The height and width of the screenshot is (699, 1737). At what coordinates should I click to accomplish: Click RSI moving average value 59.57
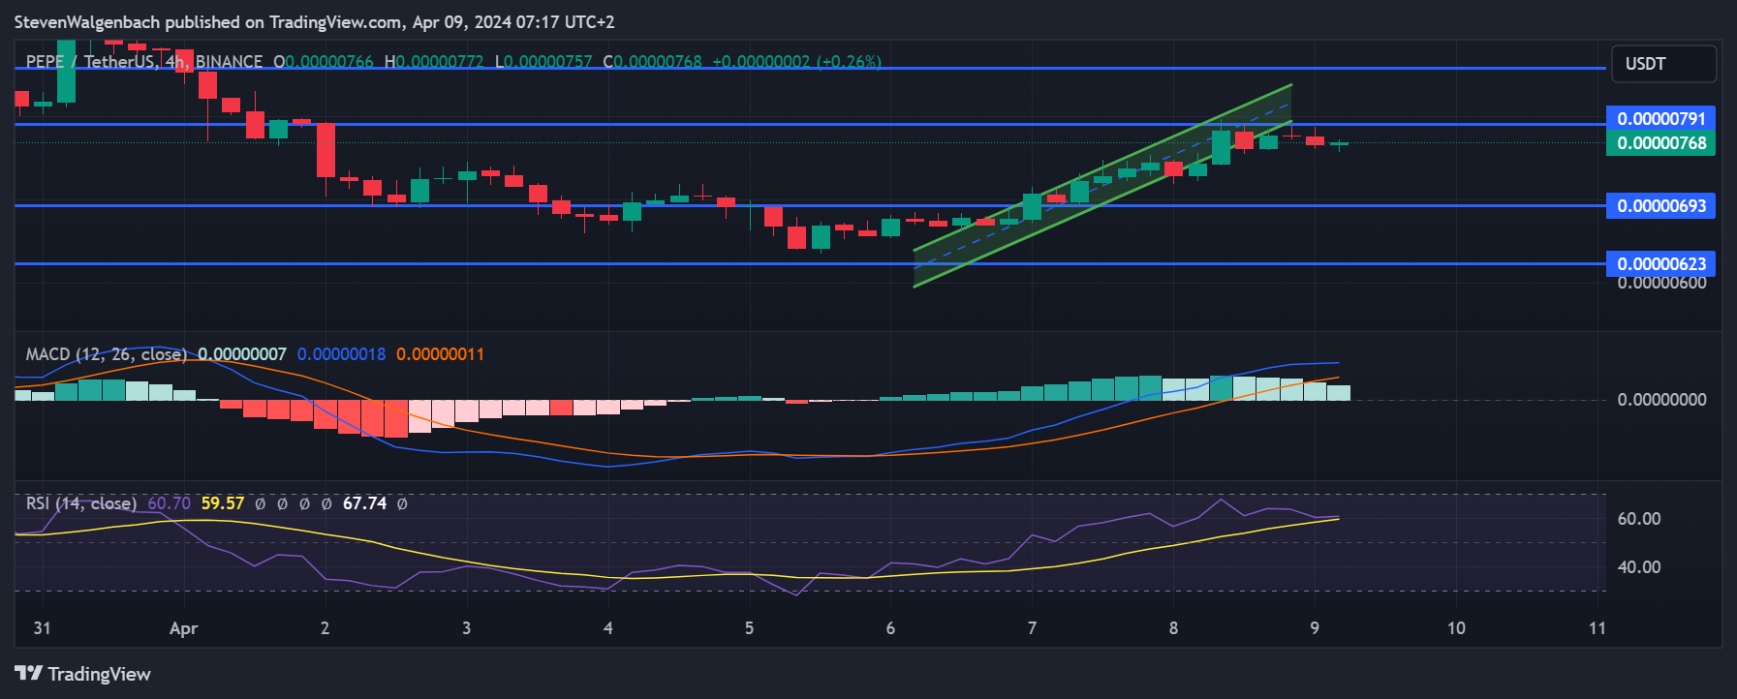point(223,503)
